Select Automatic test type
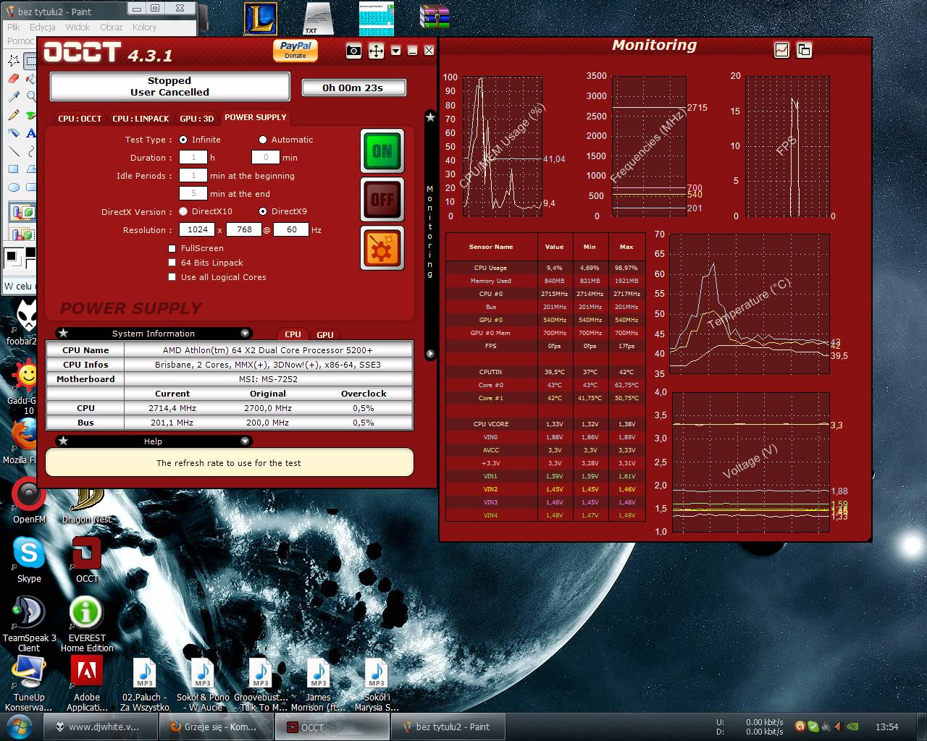 (x=263, y=140)
